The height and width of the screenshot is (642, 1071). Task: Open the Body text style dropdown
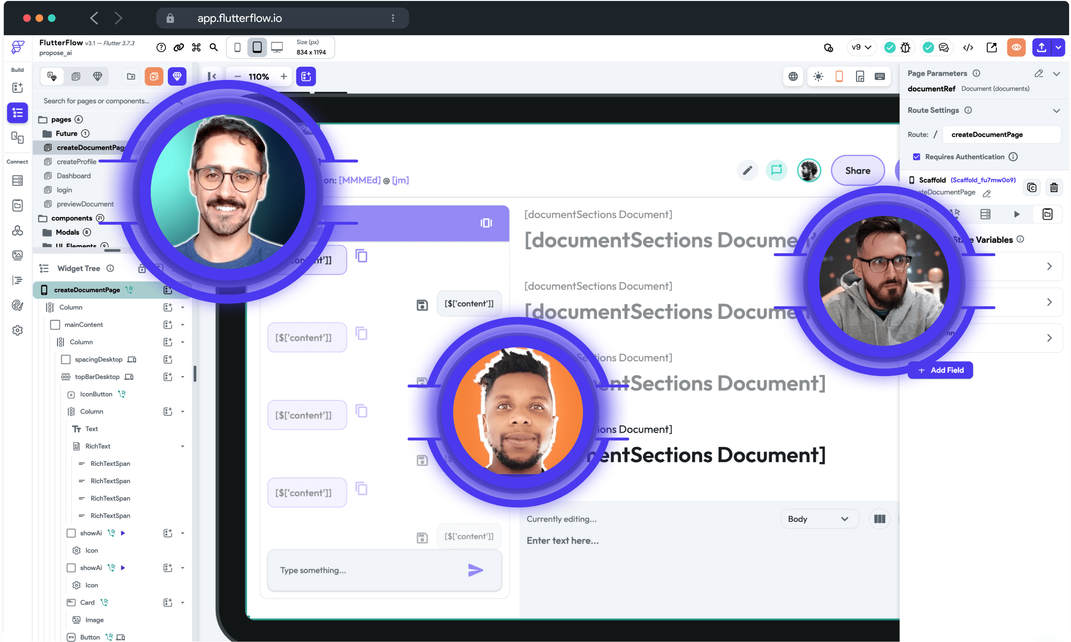[x=818, y=519]
